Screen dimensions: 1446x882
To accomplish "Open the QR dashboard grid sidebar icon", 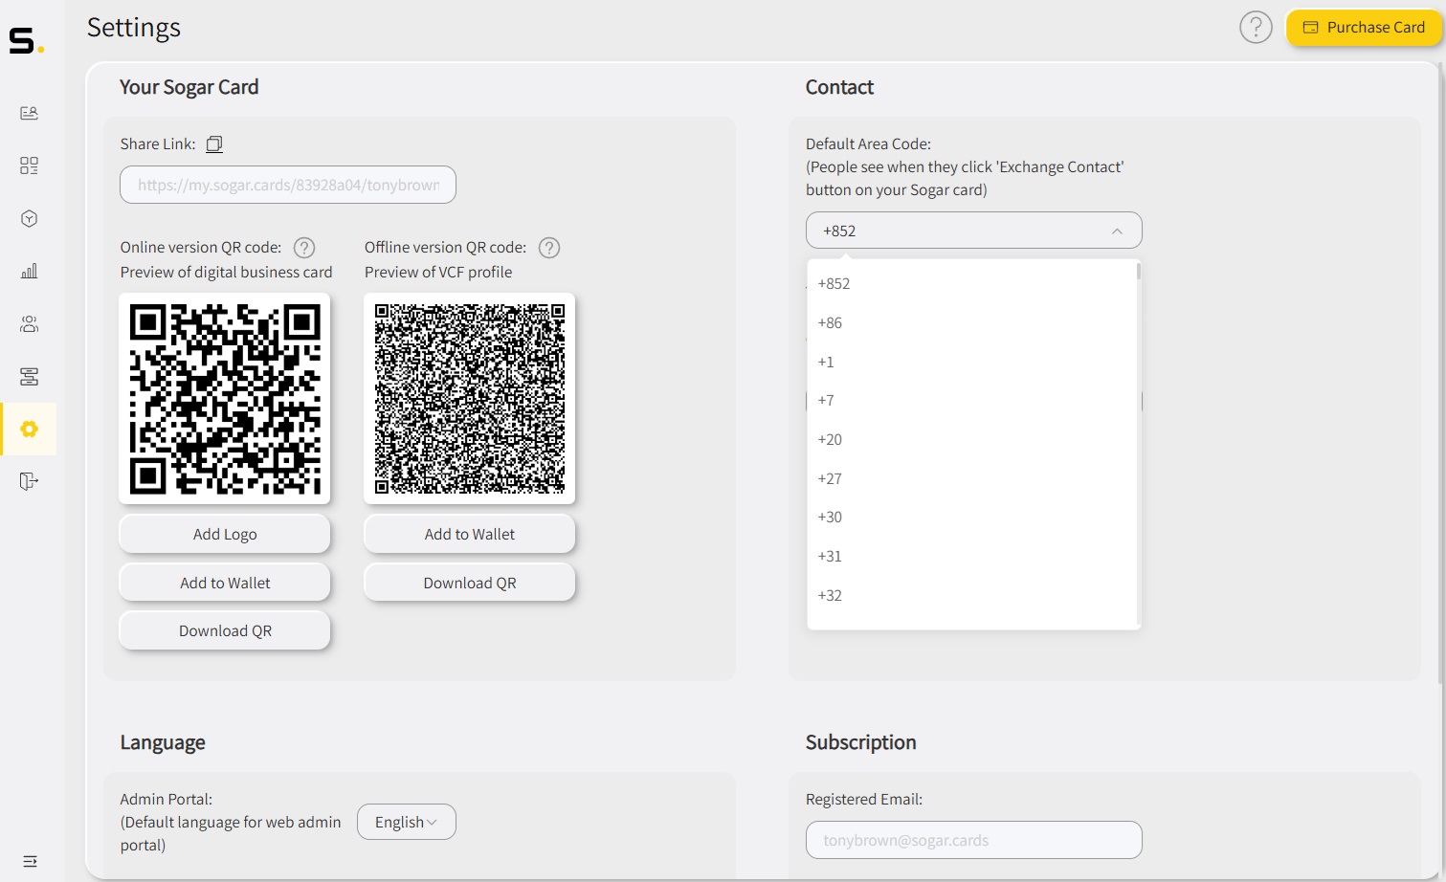I will [30, 165].
